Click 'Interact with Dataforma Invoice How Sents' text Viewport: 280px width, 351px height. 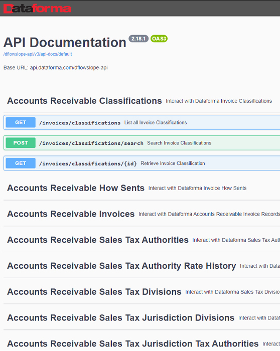[x=197, y=188]
